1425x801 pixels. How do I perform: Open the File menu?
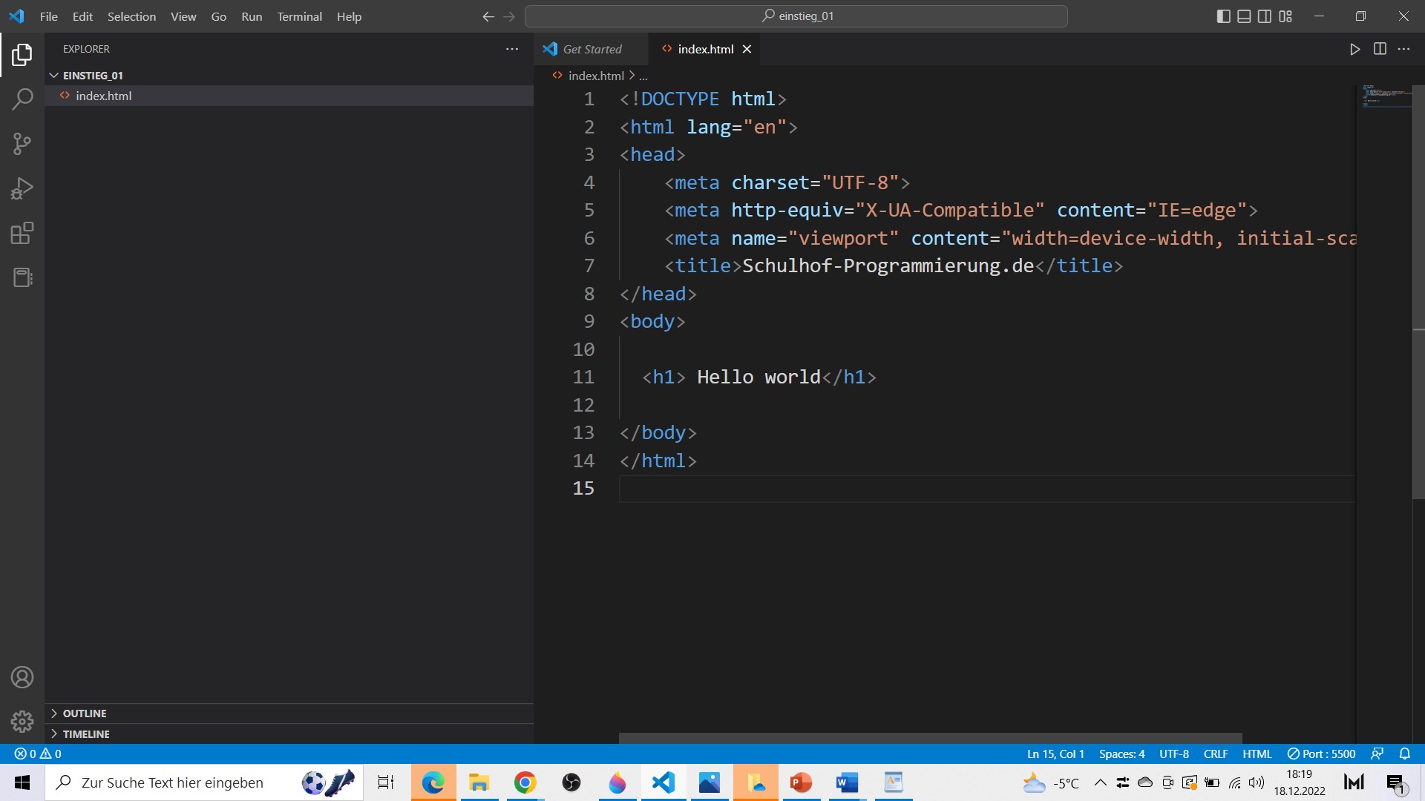tap(49, 16)
